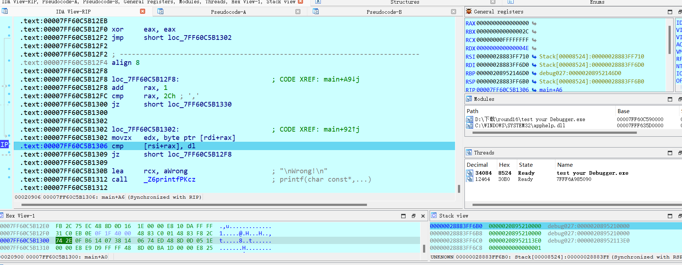682x265 pixels.
Task: Float the Hex View-1 panel
Action: pyautogui.click(x=414, y=216)
